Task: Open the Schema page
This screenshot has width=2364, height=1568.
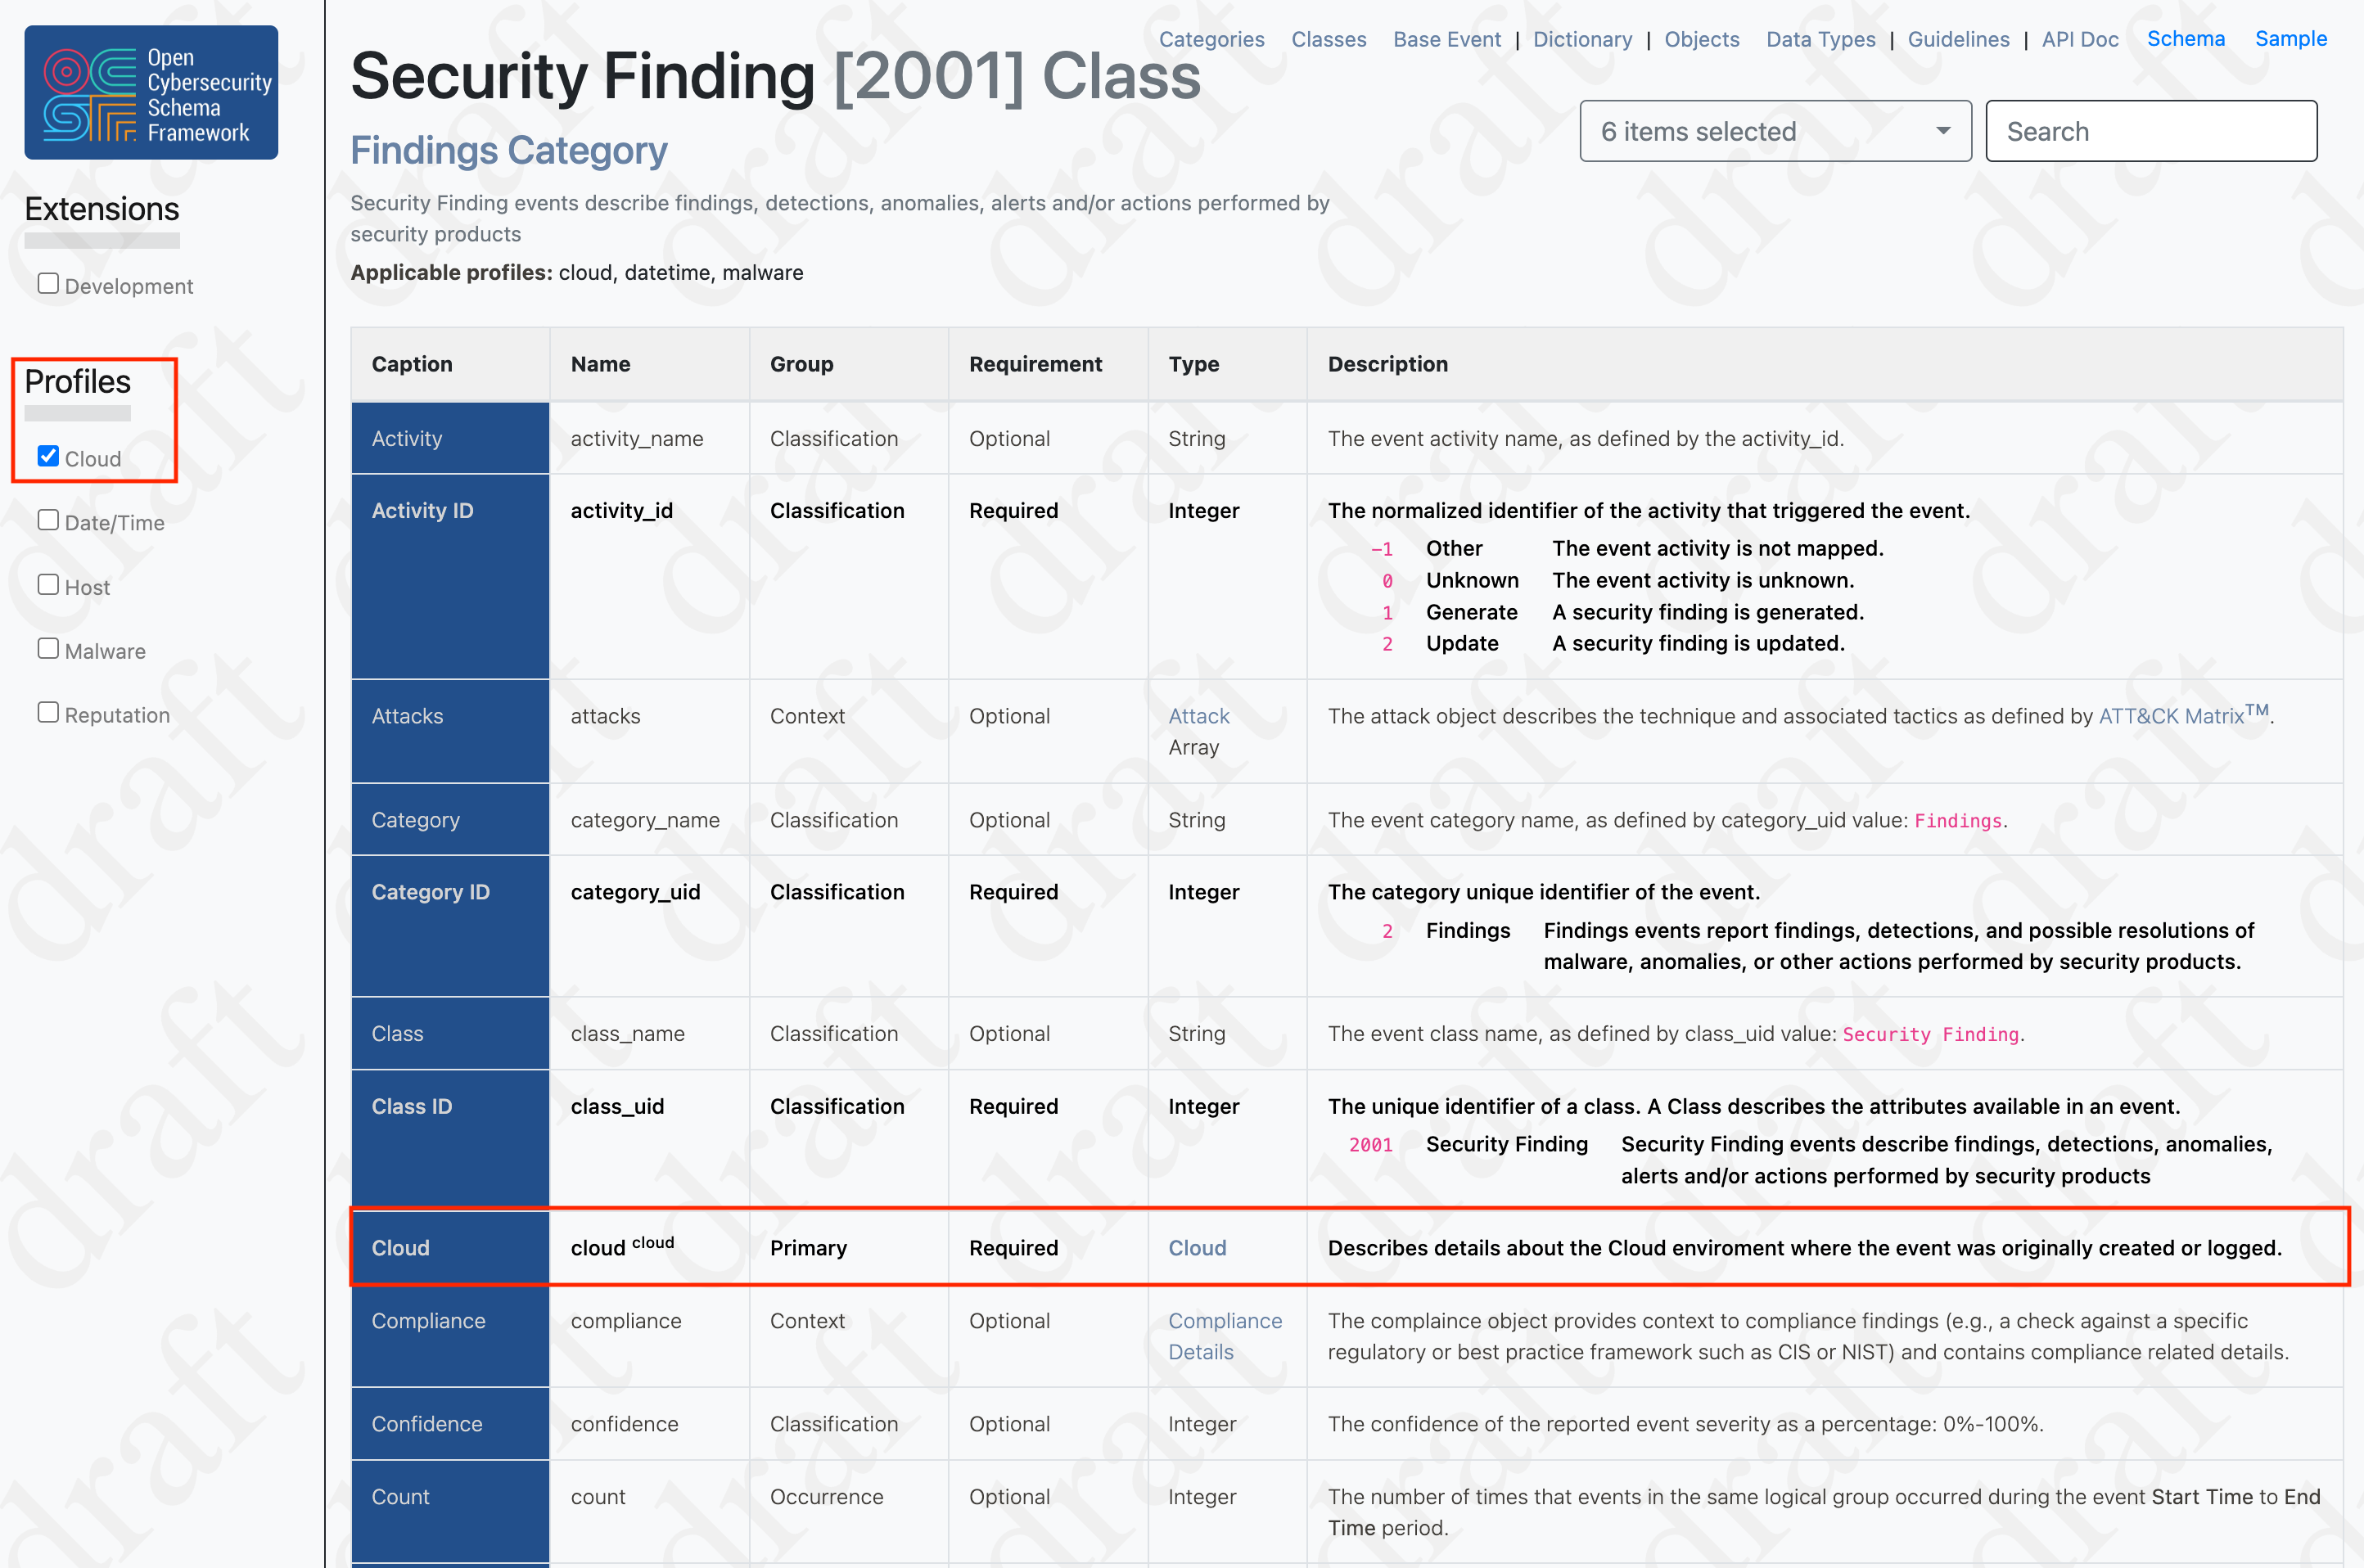Action: (2186, 39)
